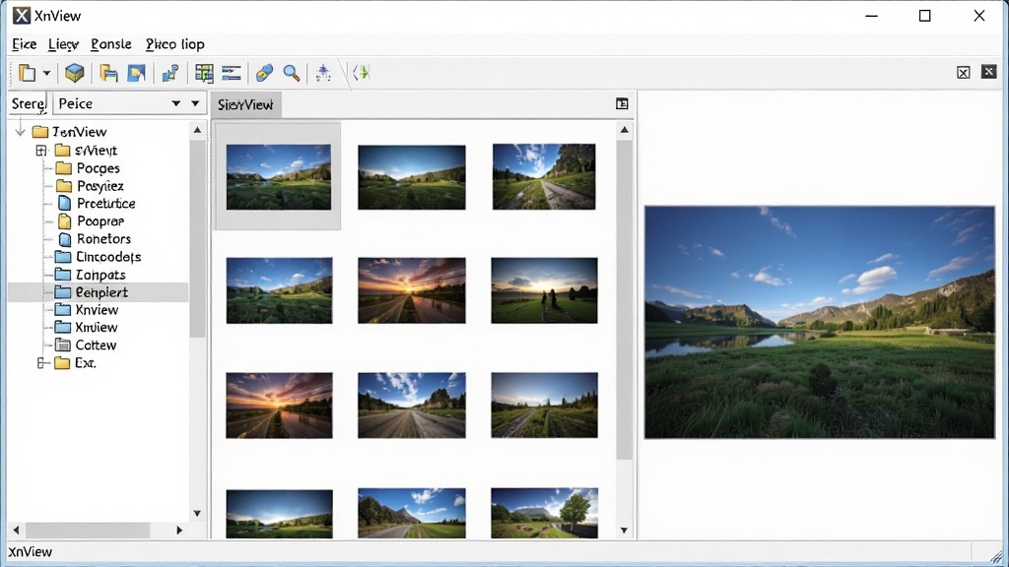
Task: Click the colored grid toolbar icon
Action: click(x=204, y=73)
